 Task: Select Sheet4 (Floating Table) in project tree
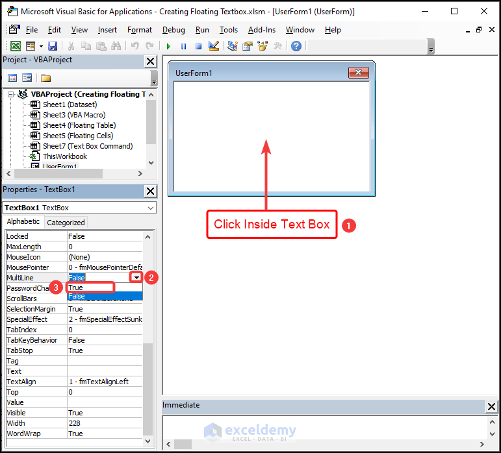(x=79, y=125)
